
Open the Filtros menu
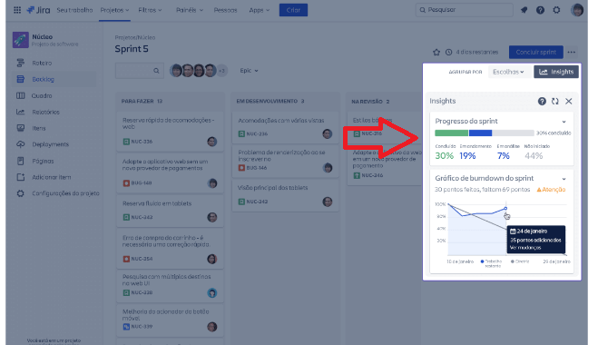[150, 10]
